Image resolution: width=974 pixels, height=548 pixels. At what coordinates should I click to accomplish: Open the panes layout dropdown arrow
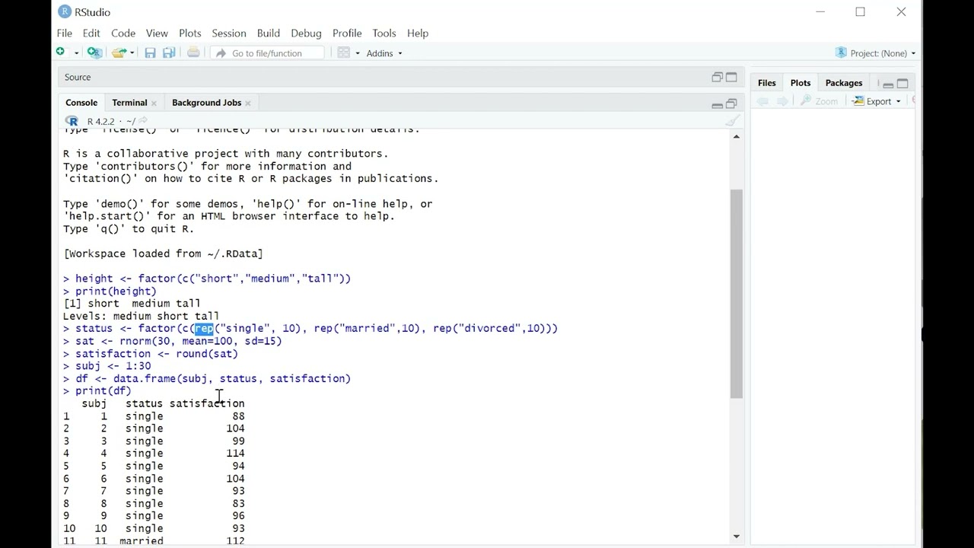coord(356,53)
